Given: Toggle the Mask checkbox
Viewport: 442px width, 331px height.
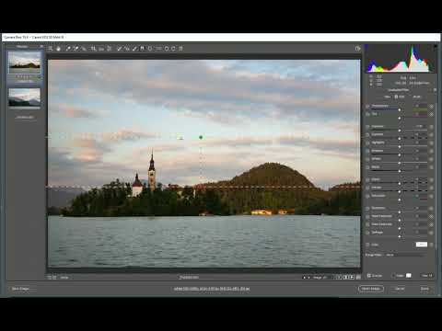Looking at the screenshot, I should point(393,276).
